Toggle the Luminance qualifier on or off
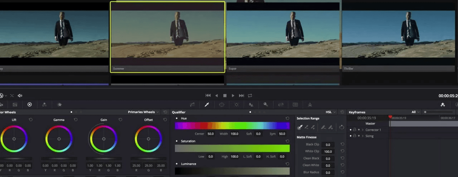 pos(177,164)
